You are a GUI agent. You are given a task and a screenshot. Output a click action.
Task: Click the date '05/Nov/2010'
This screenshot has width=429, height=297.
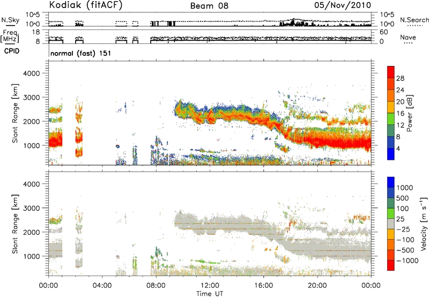tap(343, 5)
